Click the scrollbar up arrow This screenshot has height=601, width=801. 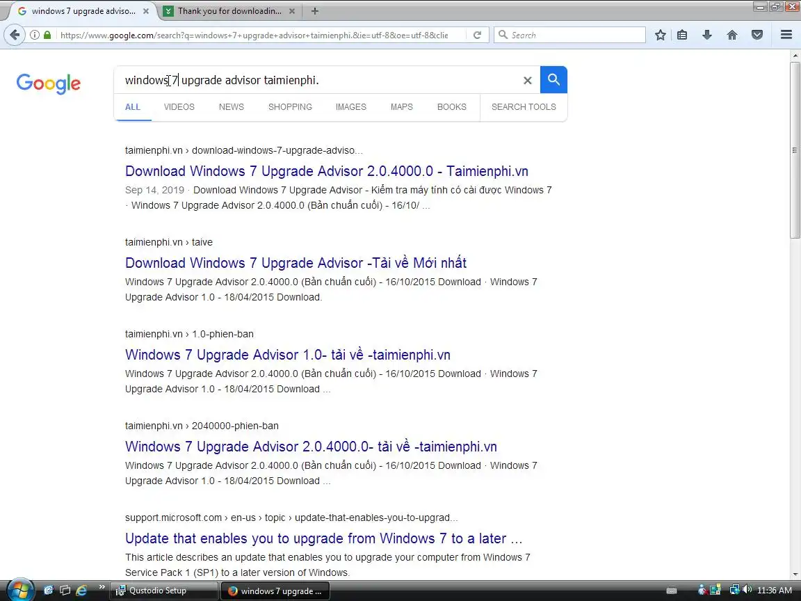coord(795,55)
